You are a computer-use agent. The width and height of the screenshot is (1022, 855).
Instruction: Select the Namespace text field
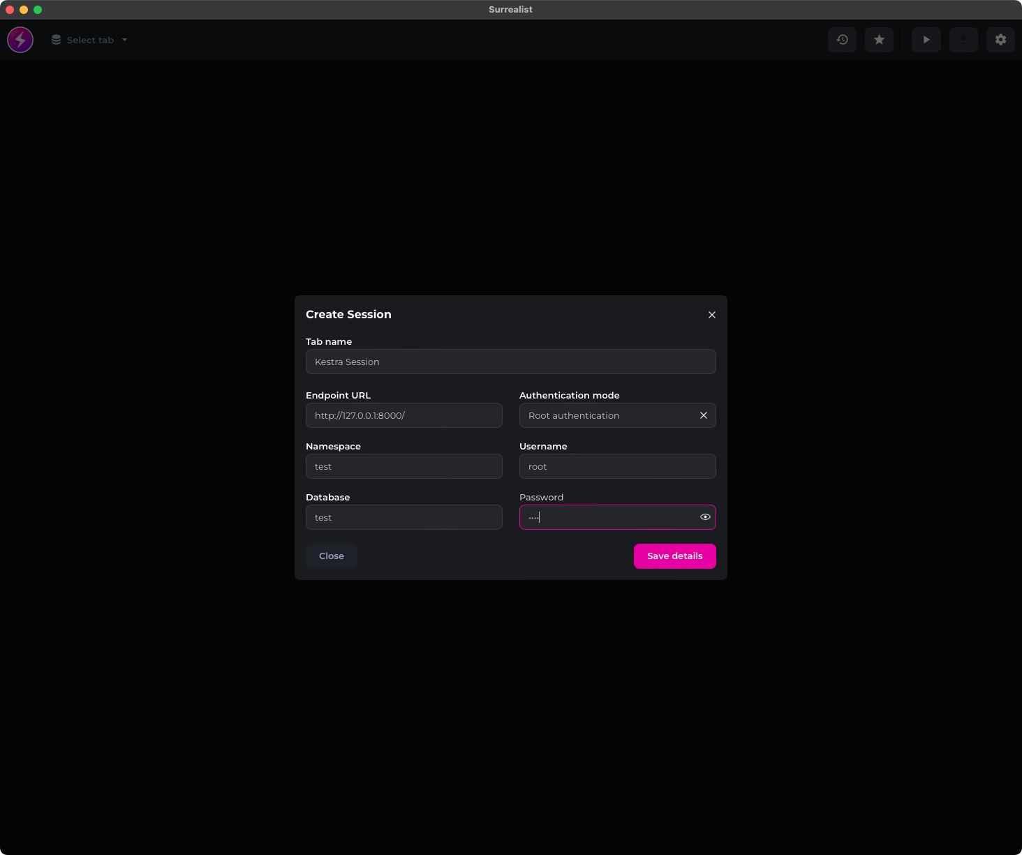pos(403,466)
